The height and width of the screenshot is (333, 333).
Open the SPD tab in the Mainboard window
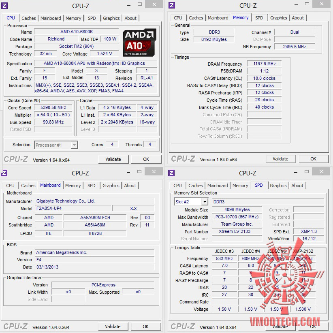(91, 186)
